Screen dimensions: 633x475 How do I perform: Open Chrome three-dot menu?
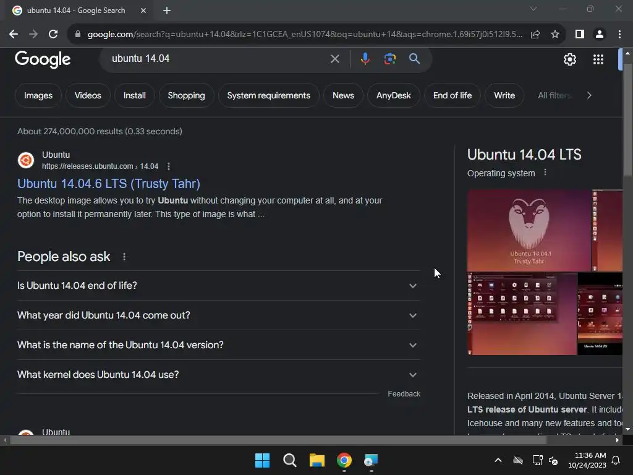(x=619, y=35)
